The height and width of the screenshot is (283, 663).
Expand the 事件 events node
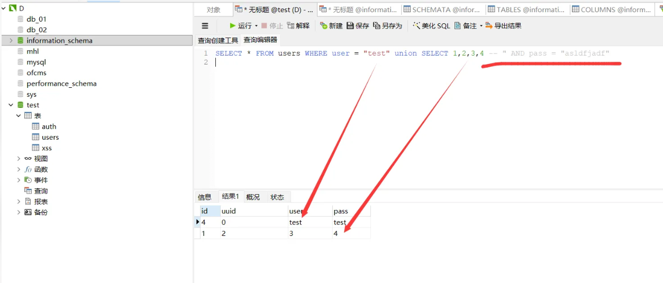point(19,180)
